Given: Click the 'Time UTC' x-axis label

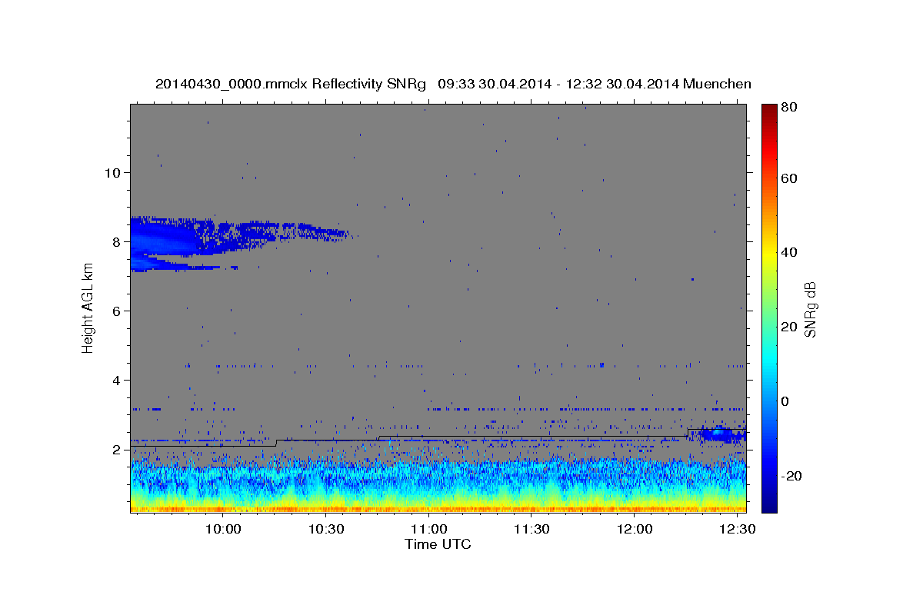Looking at the screenshot, I should click(438, 544).
